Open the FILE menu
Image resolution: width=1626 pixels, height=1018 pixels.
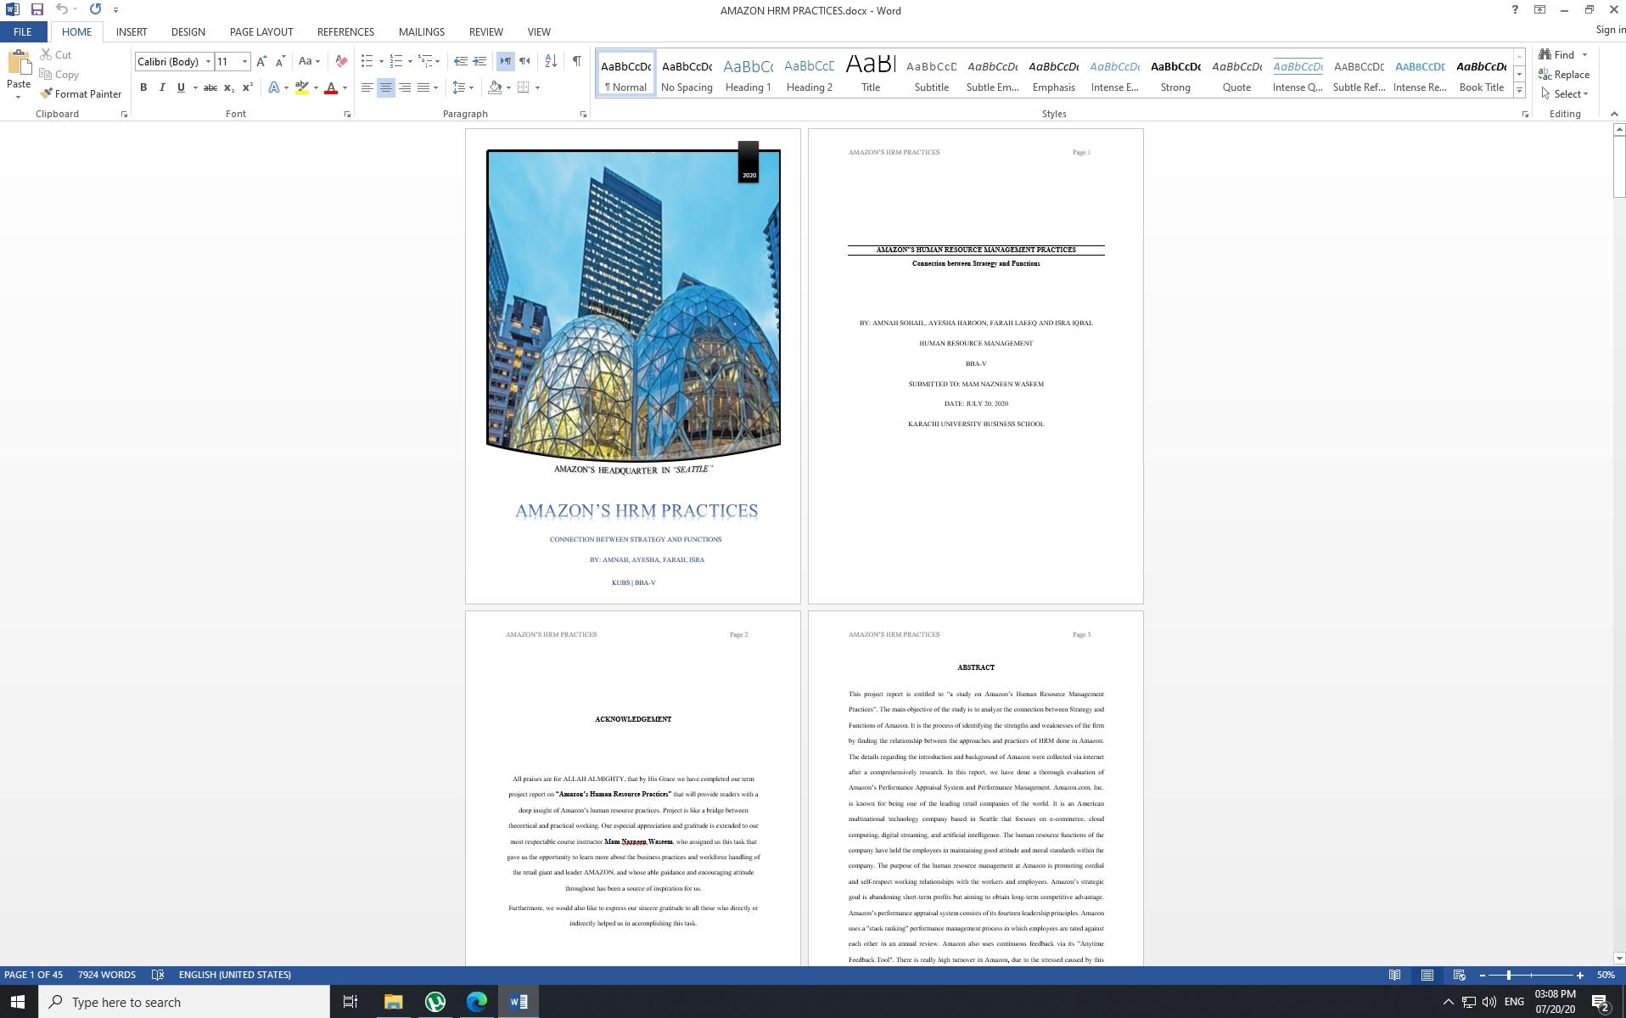(x=23, y=31)
